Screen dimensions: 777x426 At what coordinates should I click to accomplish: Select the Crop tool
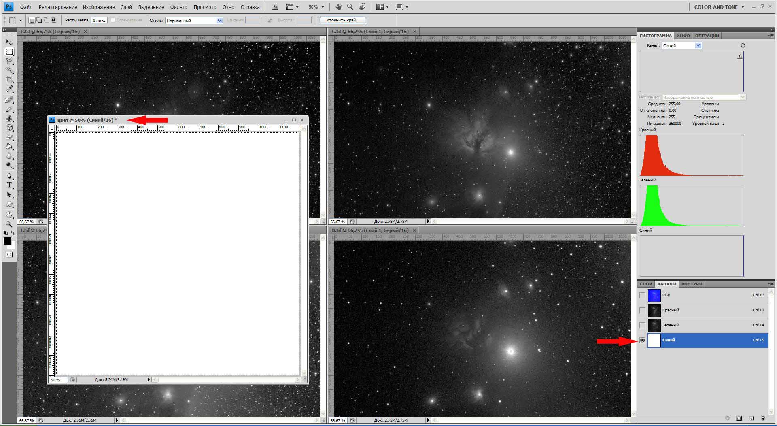[x=9, y=79]
